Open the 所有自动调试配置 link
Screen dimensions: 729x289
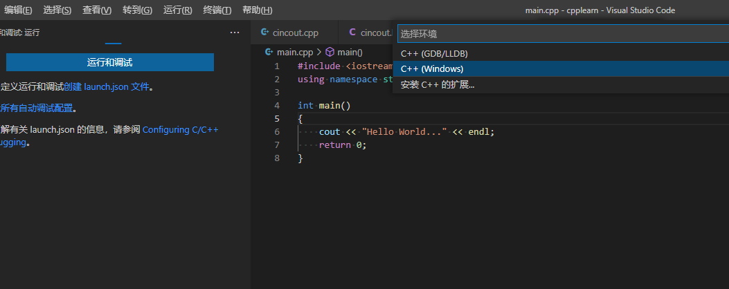[37, 109]
